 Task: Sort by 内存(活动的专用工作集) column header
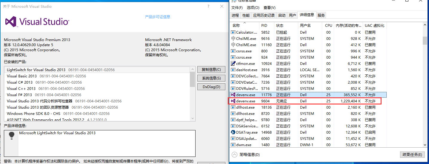coord(348,26)
